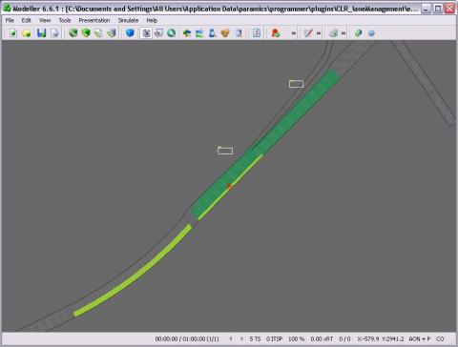
Task: Select the blue 3D cube view icon
Action: click(130, 32)
